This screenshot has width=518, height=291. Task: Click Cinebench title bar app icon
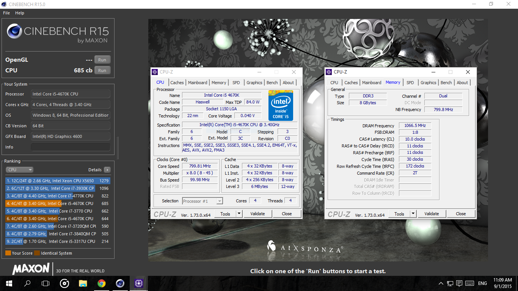[4, 4]
